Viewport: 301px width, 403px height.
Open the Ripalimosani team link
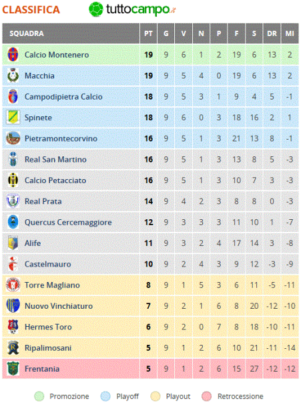48,348
